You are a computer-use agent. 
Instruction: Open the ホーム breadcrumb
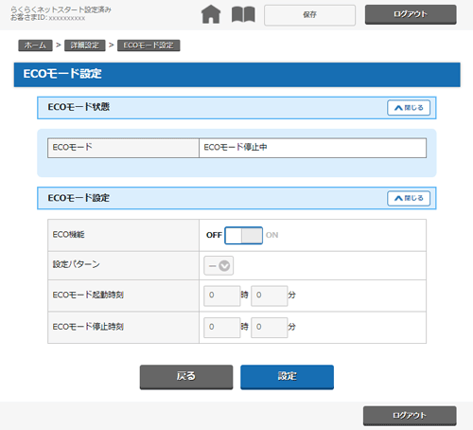coord(35,45)
